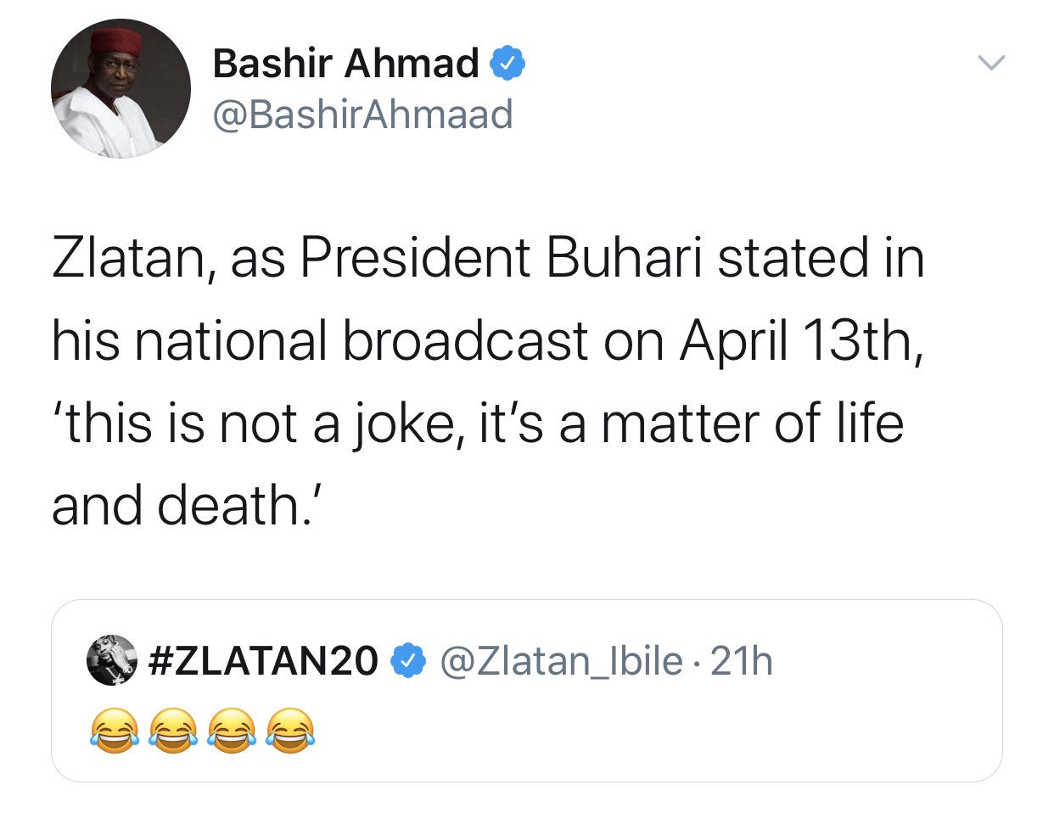This screenshot has width=1054, height=813.
Task: Expand the tweet options chevron
Action: pyautogui.click(x=990, y=63)
